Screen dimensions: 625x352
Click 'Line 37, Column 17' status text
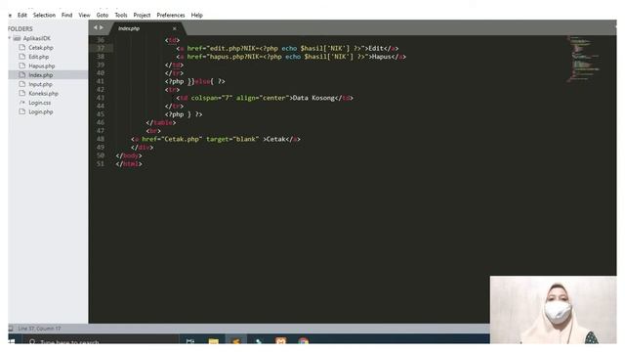click(39, 329)
